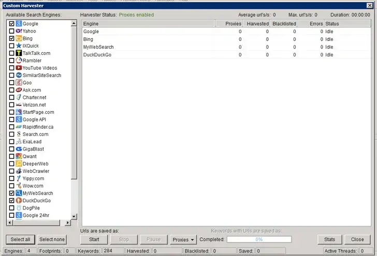The width and height of the screenshot is (377, 256).
Task: Uncheck the Bing engine checkbox
Action: (x=11, y=38)
